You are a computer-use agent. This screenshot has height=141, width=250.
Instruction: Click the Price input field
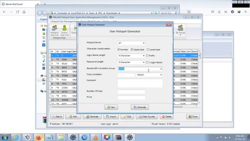(131, 98)
